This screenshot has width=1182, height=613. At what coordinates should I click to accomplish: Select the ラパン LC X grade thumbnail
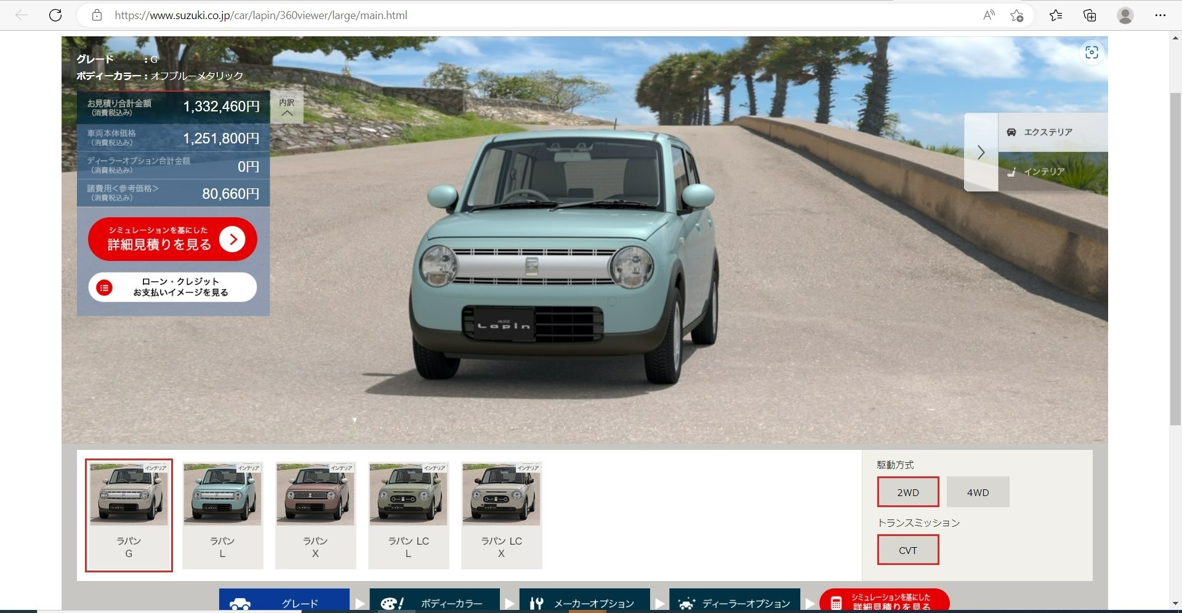pos(502,515)
